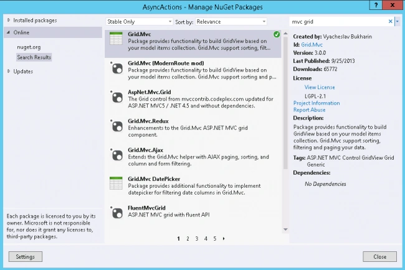Click the Grid.Mvc.Ajax package icon

[x=117, y=155]
